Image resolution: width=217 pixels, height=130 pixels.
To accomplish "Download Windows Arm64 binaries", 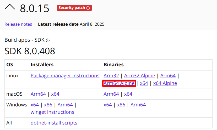I will tap(138, 105).
